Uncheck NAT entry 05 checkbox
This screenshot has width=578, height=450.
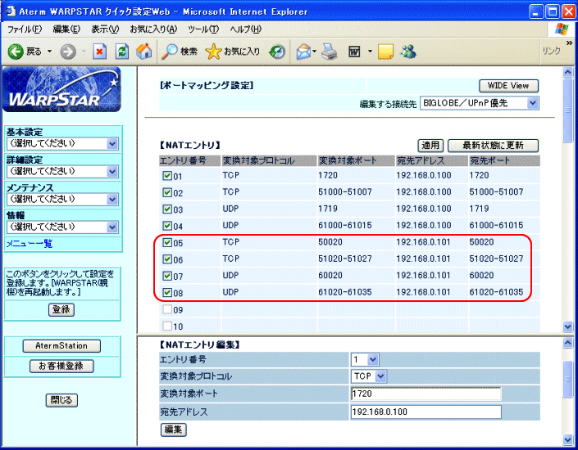point(167,242)
